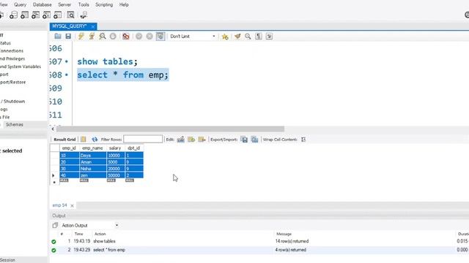Select the salary cell 50000

116,175
